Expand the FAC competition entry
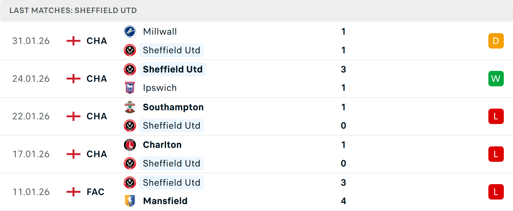The width and height of the screenshot is (513, 211). pos(95,192)
